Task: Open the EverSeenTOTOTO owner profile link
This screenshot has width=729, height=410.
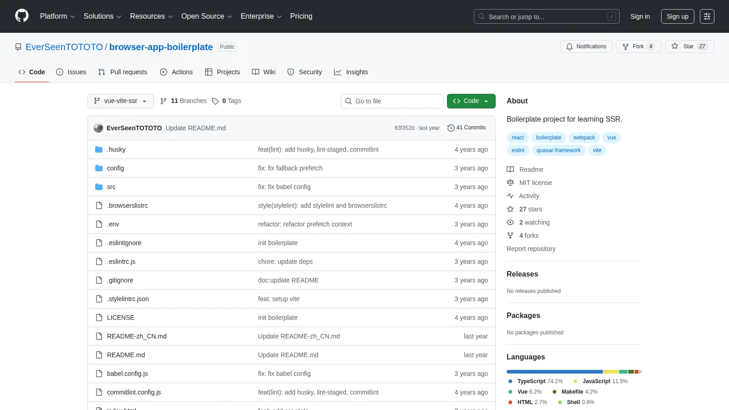Action: click(x=64, y=47)
